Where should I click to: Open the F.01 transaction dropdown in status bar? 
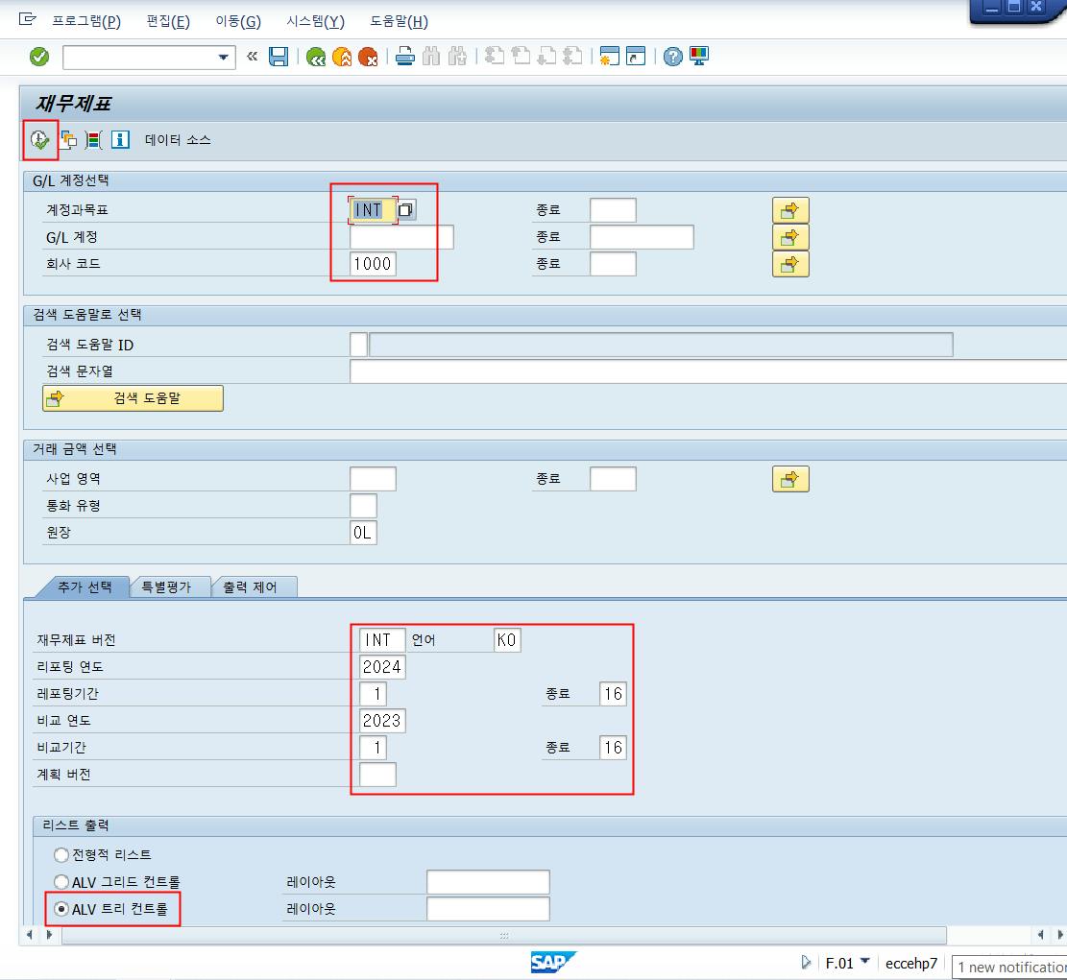pyautogui.click(x=865, y=961)
